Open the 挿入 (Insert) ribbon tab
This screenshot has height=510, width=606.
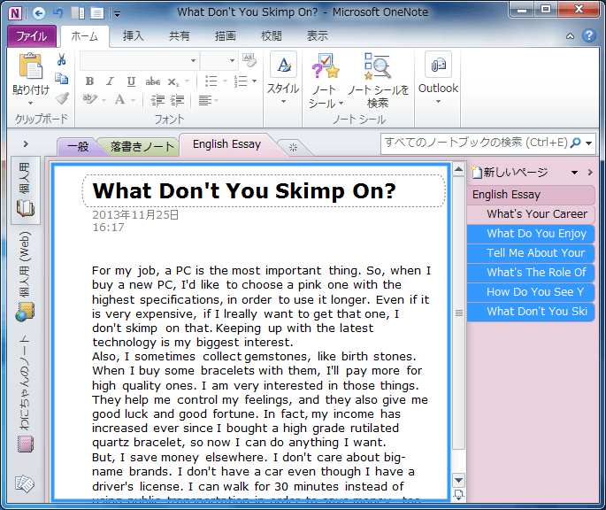click(134, 36)
